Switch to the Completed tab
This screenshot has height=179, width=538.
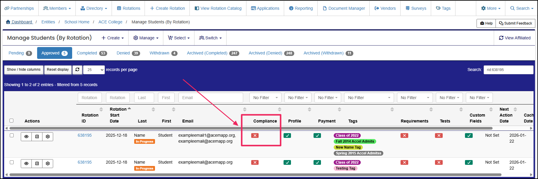92,53
